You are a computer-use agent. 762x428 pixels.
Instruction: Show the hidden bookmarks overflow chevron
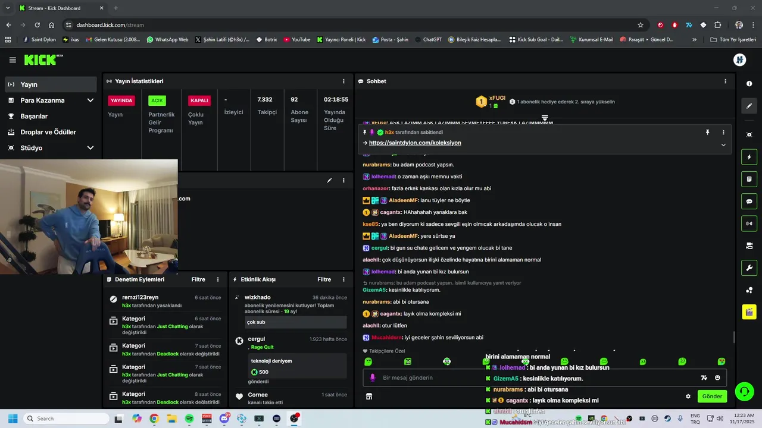[694, 40]
